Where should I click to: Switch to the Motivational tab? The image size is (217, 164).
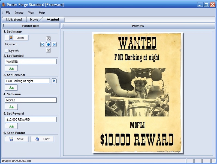[x=14, y=20]
